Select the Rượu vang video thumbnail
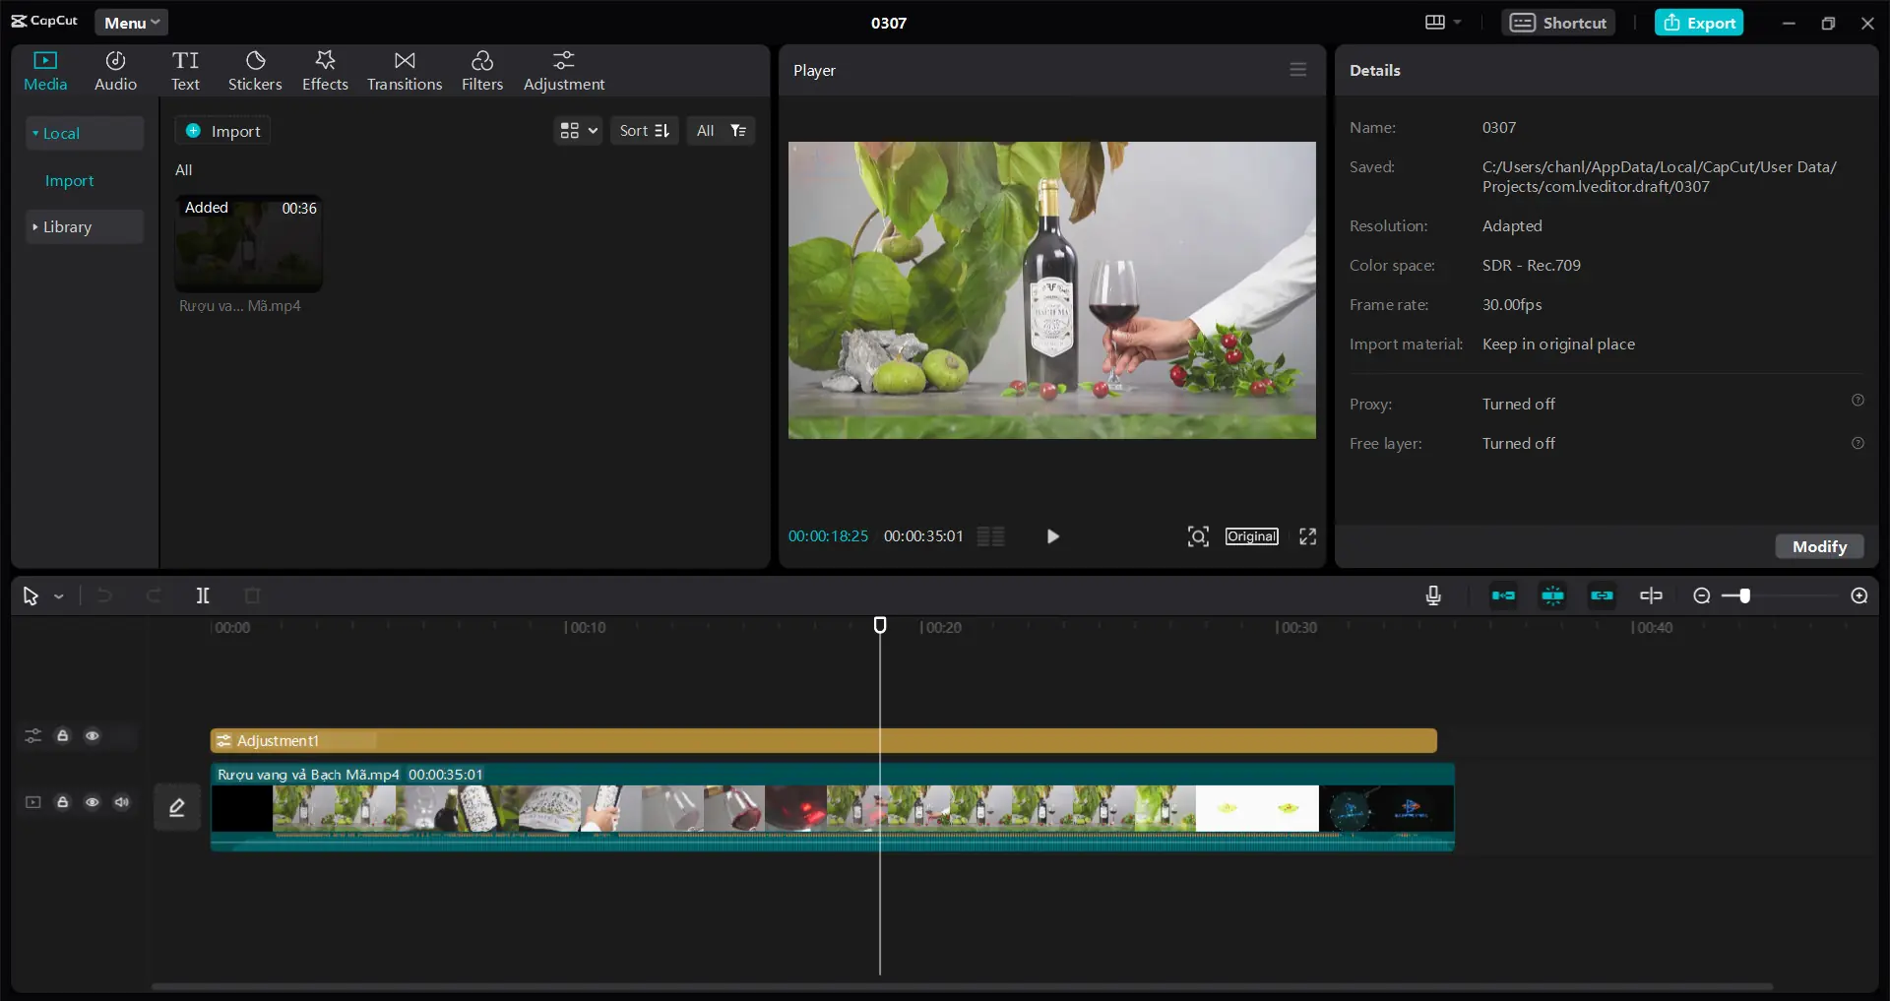 pyautogui.click(x=249, y=244)
